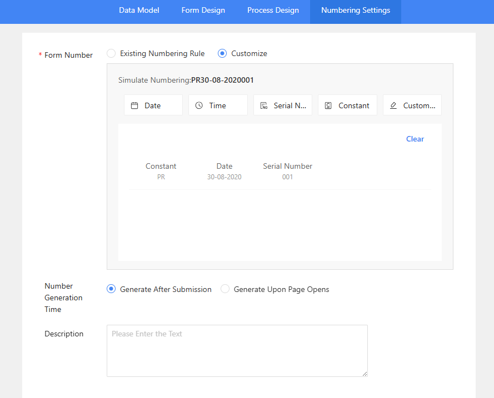This screenshot has width=494, height=398.
Task: Choose Generate After Submission
Action: pyautogui.click(x=111, y=289)
